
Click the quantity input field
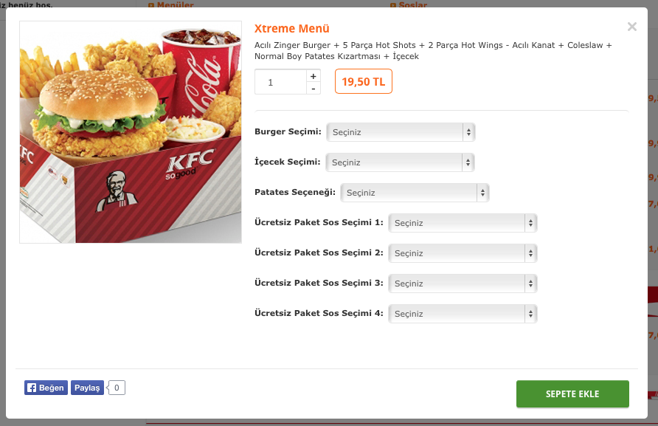coord(281,82)
